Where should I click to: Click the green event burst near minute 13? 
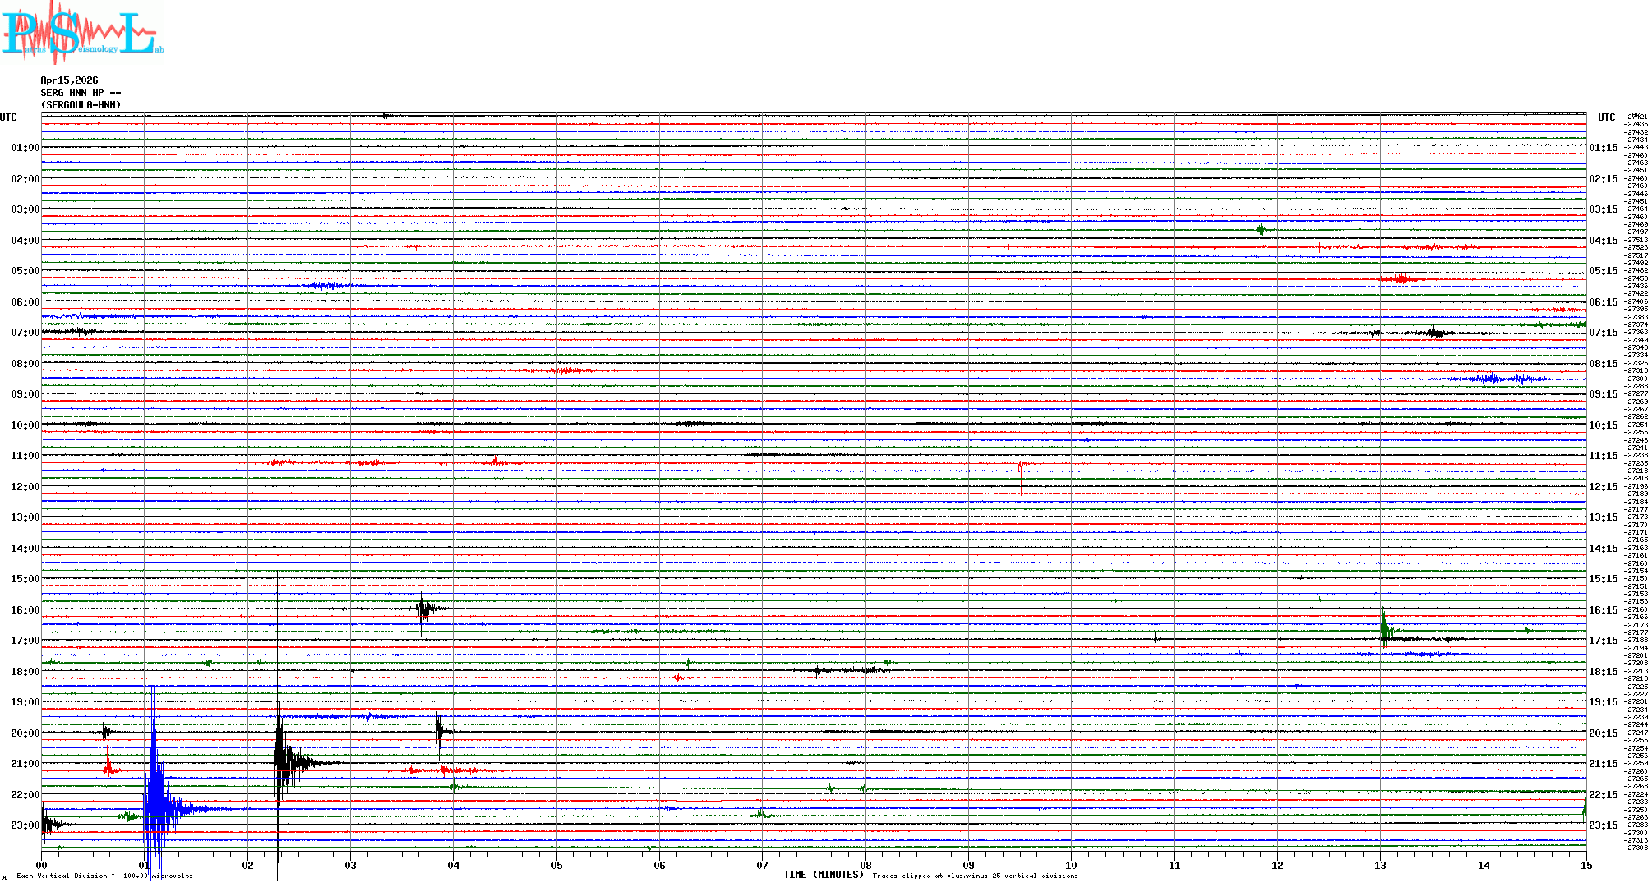[x=1384, y=628]
